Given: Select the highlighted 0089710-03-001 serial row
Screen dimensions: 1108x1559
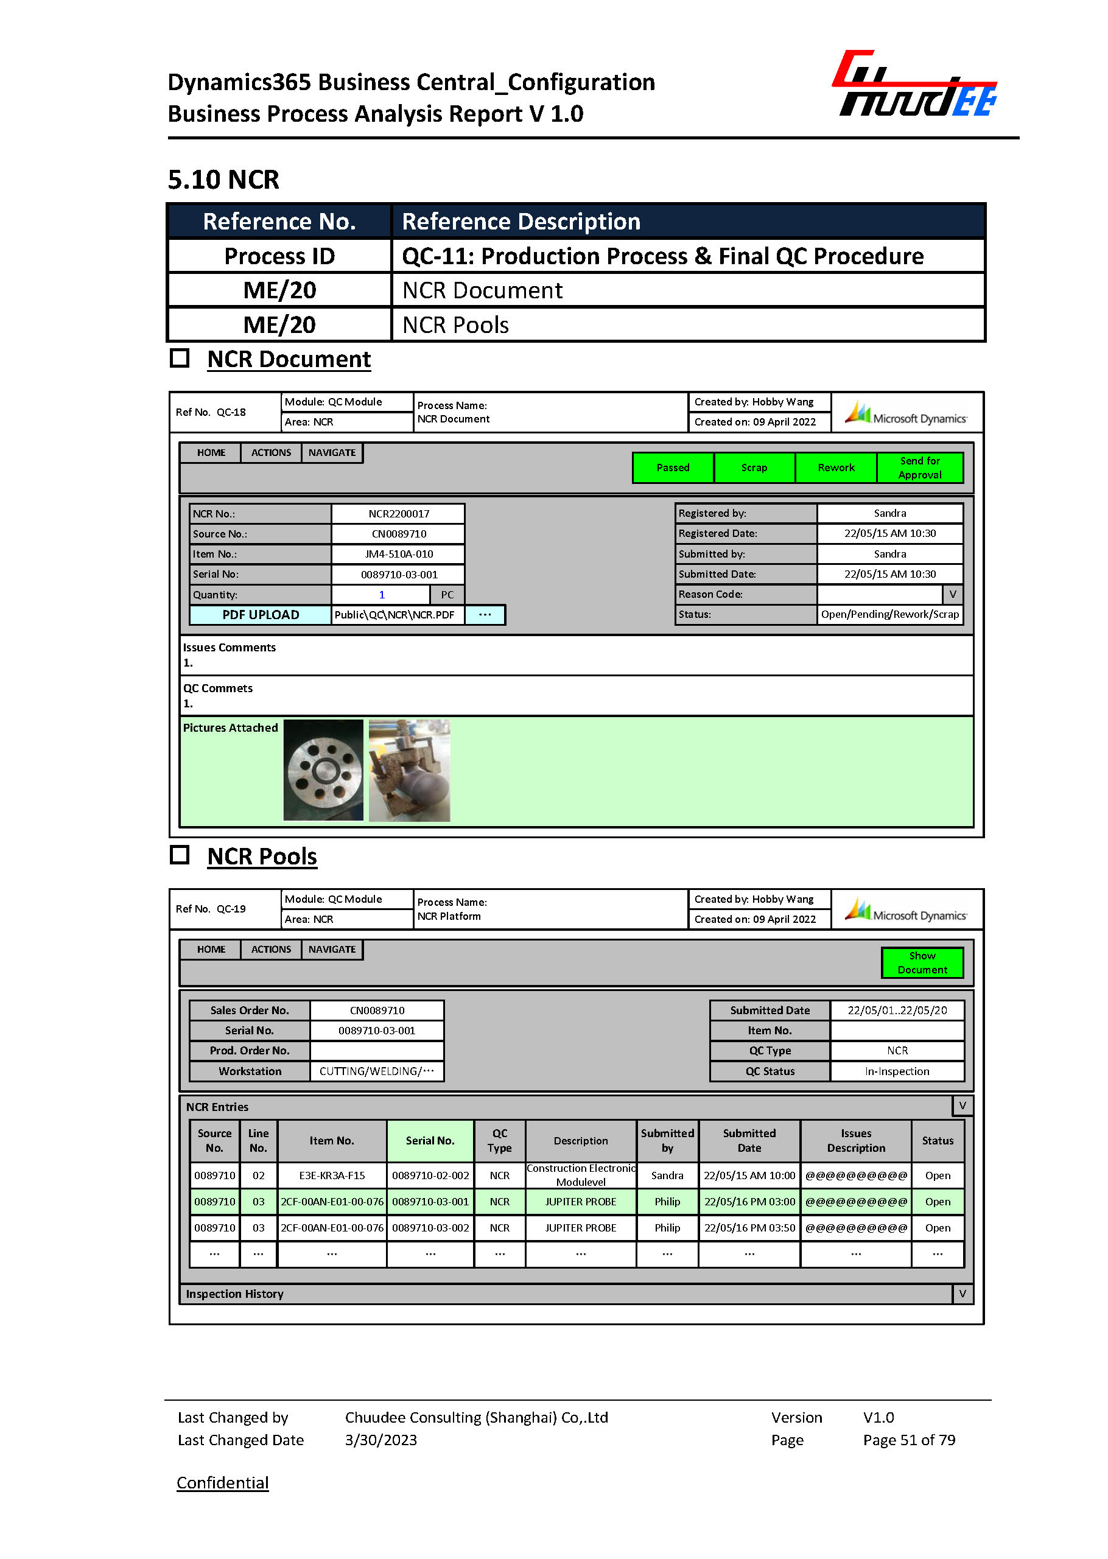Looking at the screenshot, I should pos(430,1202).
